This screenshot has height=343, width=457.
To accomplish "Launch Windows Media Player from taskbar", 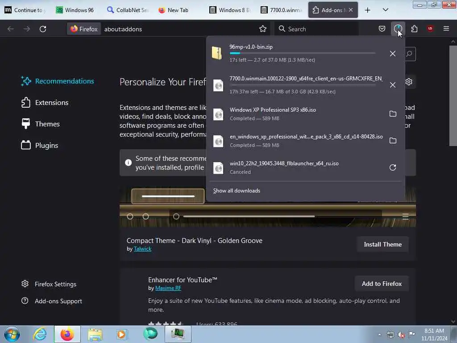I will [x=122, y=334].
